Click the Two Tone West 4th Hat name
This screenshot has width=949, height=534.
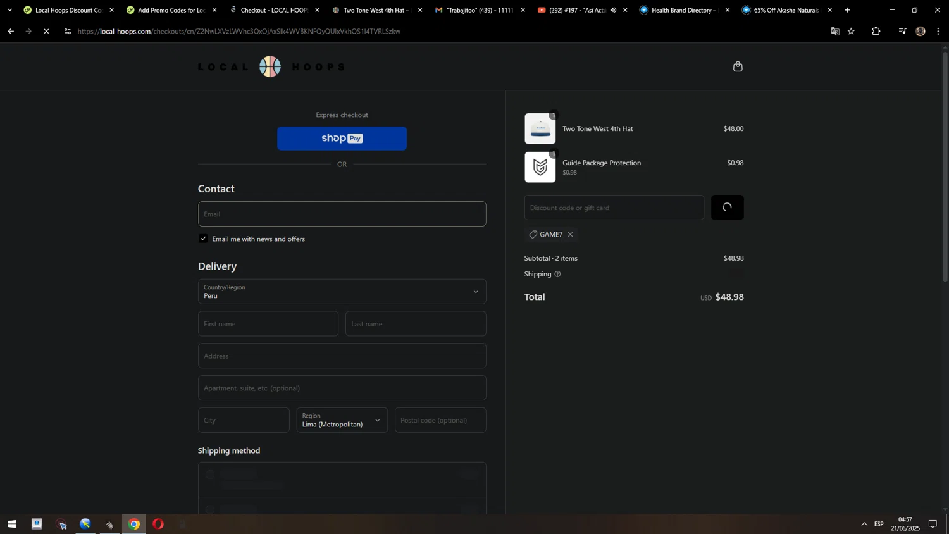click(598, 128)
